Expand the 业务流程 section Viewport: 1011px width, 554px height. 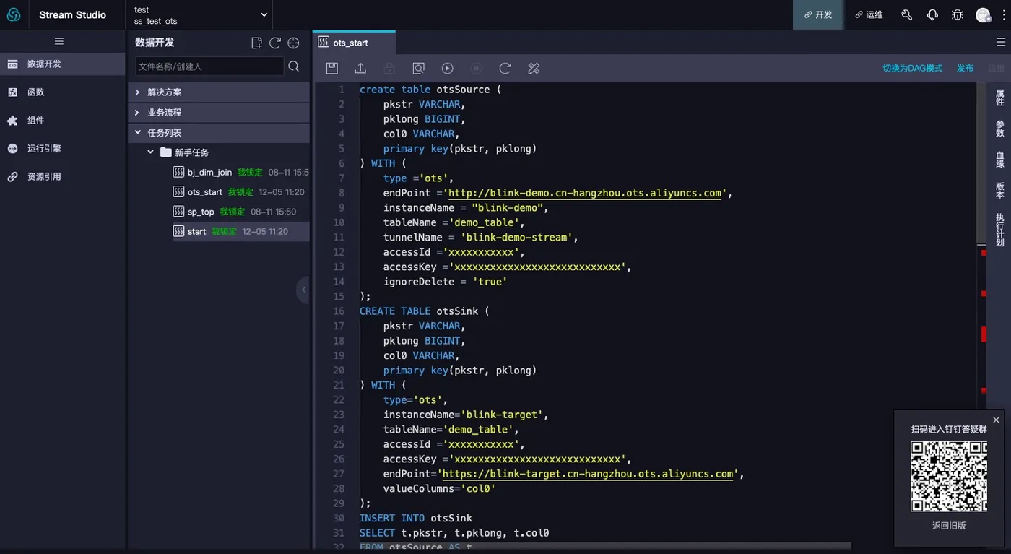pyautogui.click(x=165, y=113)
